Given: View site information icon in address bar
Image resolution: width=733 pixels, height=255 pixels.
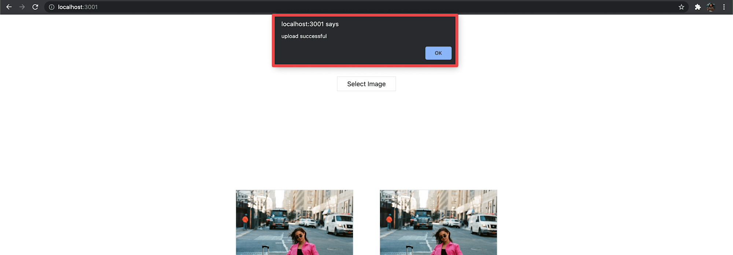Looking at the screenshot, I should pos(52,7).
